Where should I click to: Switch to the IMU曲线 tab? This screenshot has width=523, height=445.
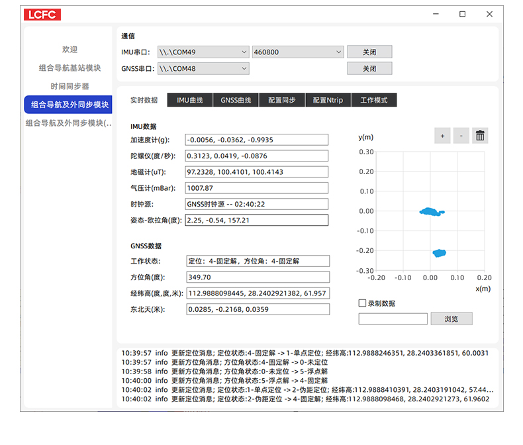pos(189,101)
